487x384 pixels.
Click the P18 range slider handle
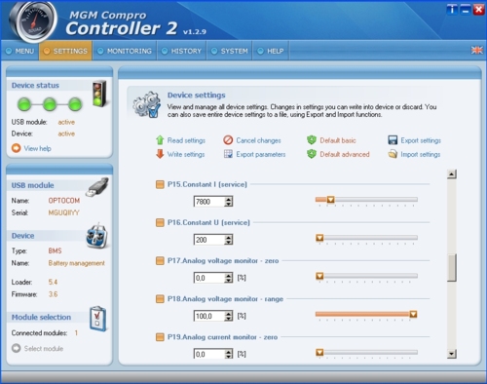tap(413, 314)
